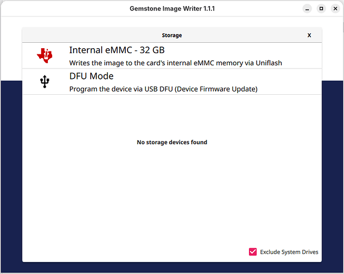344x274 pixels.
Task: Choose the DFU Mode entry
Action: click(x=172, y=82)
